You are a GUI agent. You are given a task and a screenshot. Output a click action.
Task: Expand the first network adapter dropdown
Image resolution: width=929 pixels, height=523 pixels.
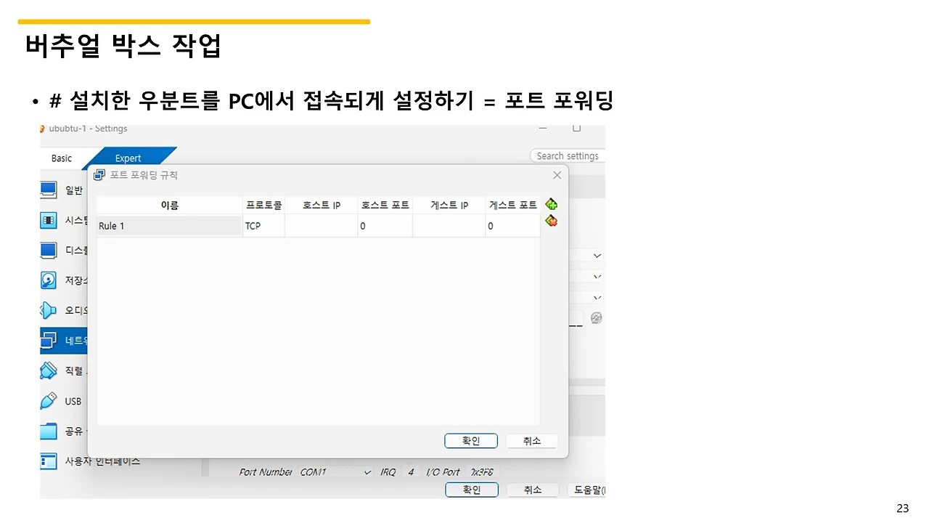tap(597, 255)
